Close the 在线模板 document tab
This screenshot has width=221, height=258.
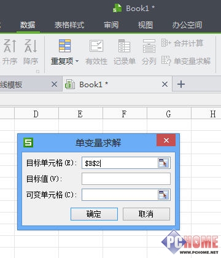54,84
